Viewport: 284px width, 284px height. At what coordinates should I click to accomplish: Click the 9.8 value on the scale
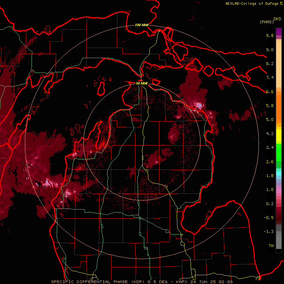tap(270, 35)
